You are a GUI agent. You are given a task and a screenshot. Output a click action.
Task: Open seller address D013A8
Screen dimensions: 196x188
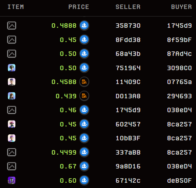pyautogui.click(x=128, y=96)
